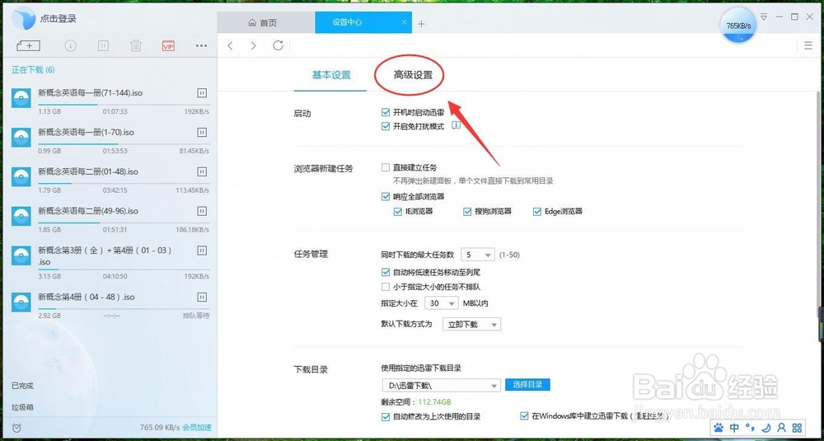This screenshot has height=441, width=824.
Task: Click disc icon of 新概念英语每一册(71-144).iso
Action: point(21,98)
